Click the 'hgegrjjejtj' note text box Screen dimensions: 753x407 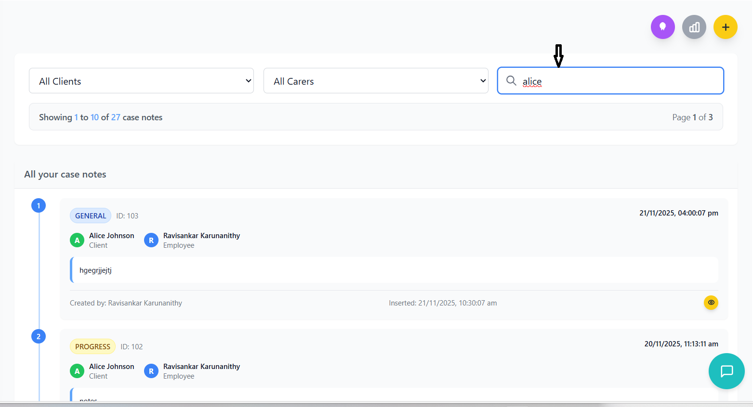394,270
